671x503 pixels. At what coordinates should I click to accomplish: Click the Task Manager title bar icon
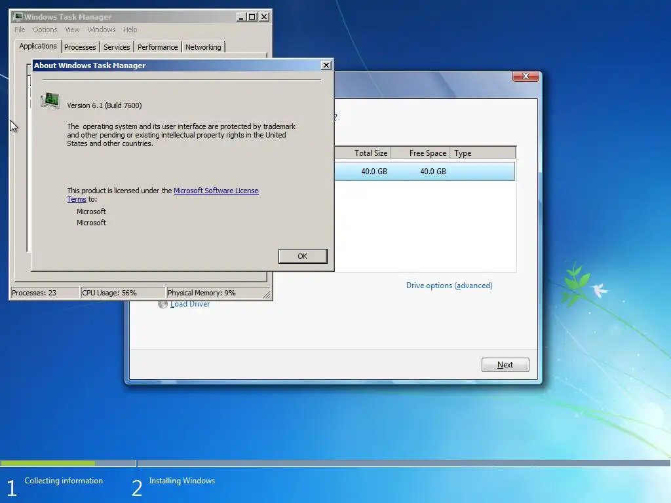pyautogui.click(x=18, y=16)
